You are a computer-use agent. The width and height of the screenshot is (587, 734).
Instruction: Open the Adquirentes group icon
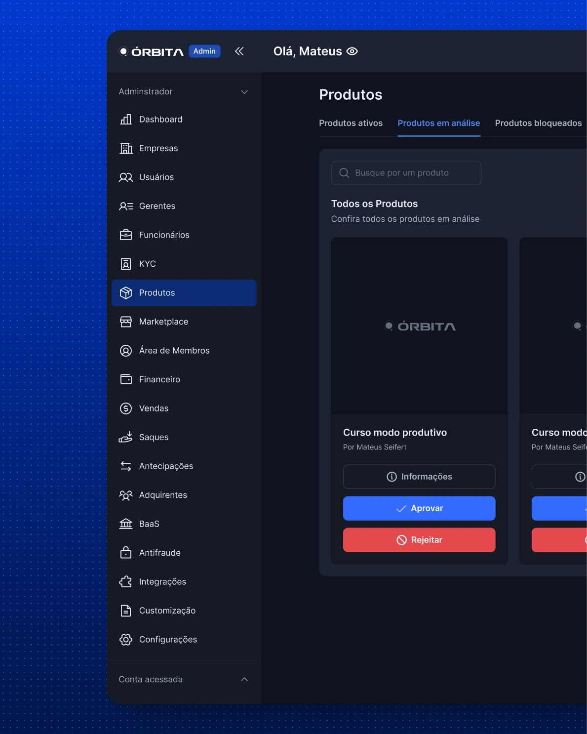coord(126,495)
